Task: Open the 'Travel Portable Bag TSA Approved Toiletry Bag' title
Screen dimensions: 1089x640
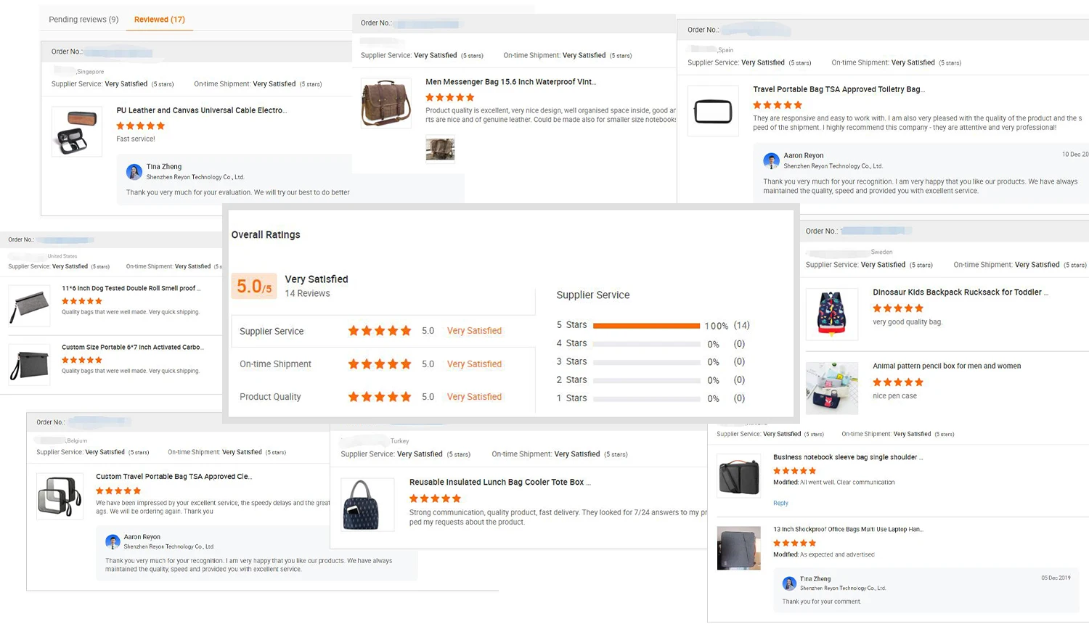Action: 839,89
